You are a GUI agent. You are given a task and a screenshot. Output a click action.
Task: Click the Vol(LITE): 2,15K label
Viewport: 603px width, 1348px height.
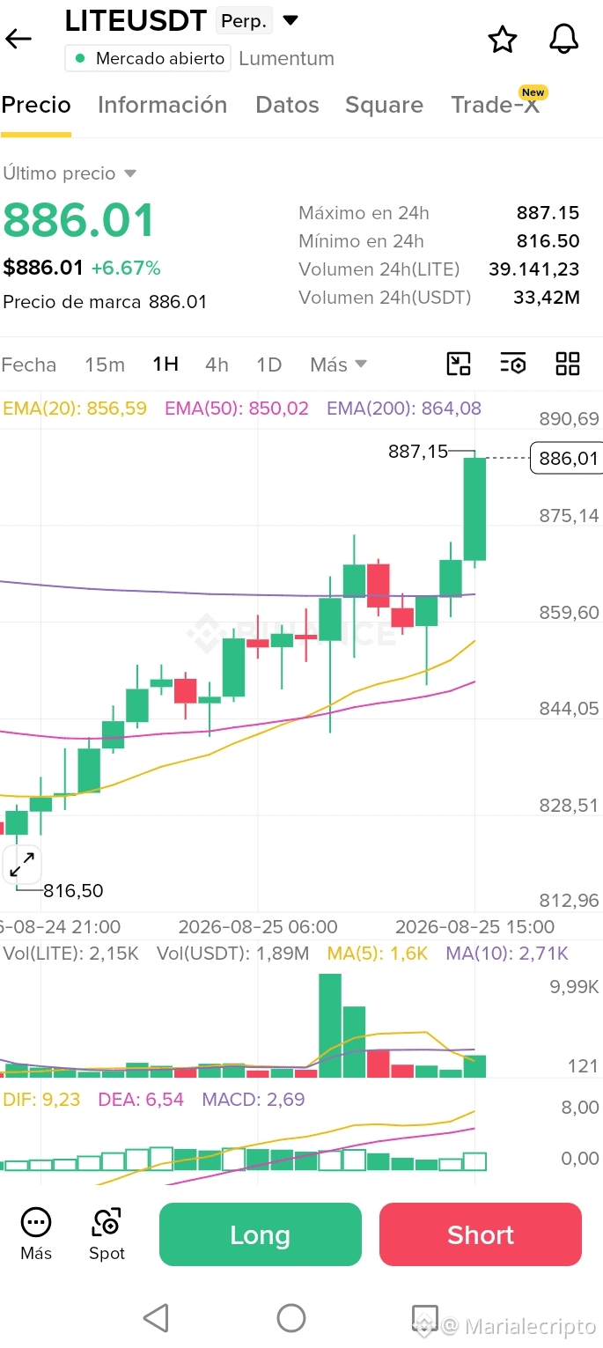[71, 953]
